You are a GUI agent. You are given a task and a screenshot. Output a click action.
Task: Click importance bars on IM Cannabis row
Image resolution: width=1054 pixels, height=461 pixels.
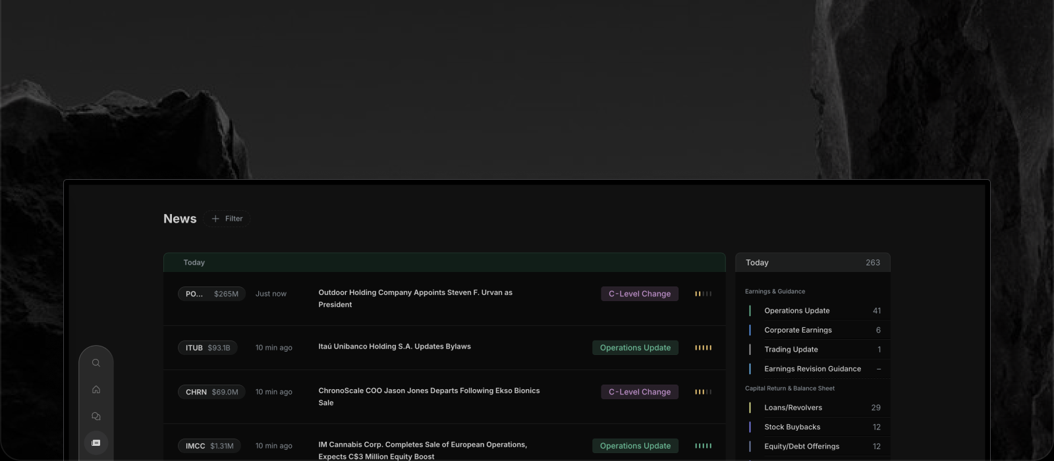703,446
